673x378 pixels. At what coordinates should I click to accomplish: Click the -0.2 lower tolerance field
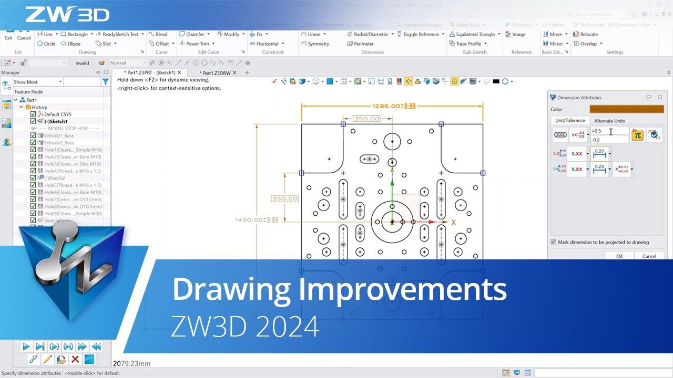point(609,140)
